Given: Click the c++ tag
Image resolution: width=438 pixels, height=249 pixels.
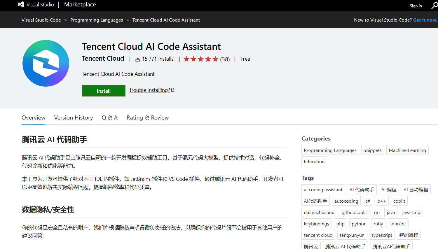Looking at the screenshot, I should coord(382,201).
